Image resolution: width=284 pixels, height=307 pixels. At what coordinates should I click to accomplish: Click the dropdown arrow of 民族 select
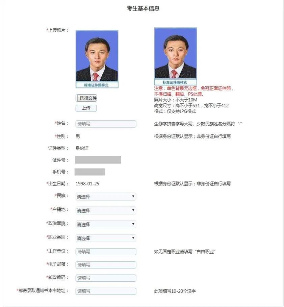(x=133, y=196)
